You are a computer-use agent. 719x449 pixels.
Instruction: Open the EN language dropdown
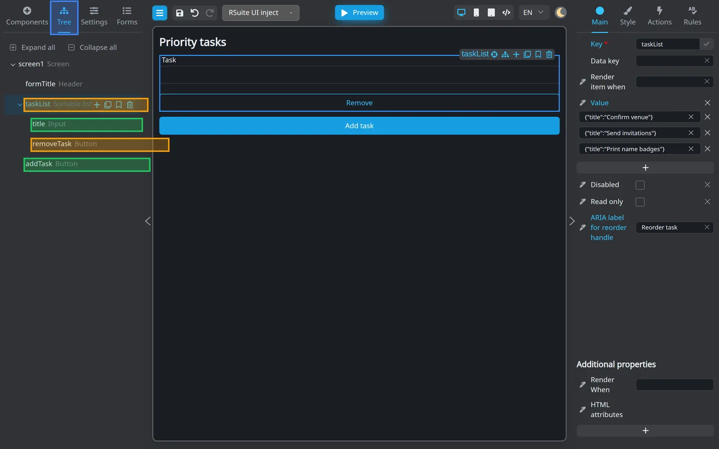pos(533,13)
